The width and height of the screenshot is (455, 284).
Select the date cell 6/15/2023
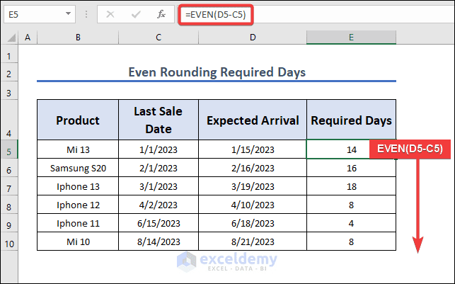pos(159,223)
